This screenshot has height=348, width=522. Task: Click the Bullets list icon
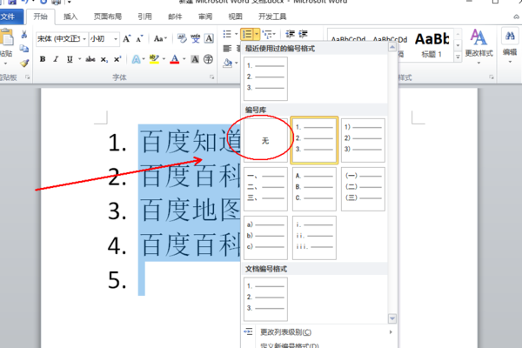(x=227, y=34)
